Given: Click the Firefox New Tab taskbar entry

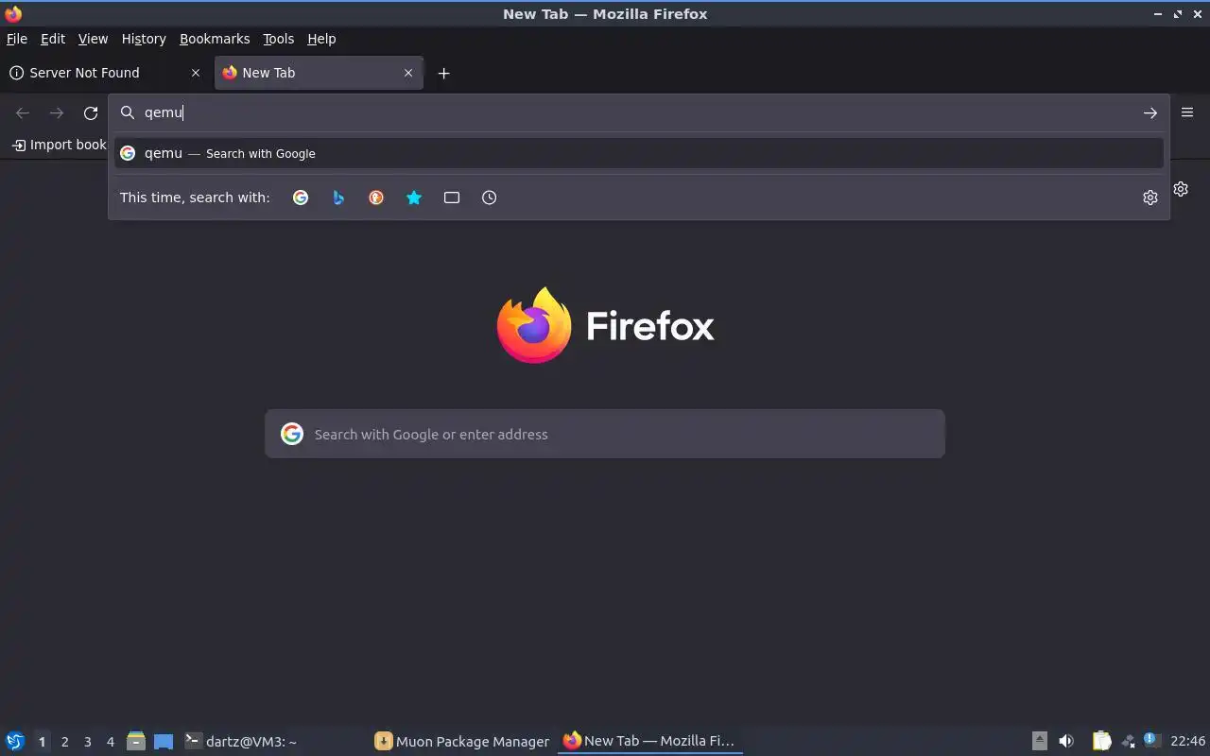Looking at the screenshot, I should tap(649, 741).
